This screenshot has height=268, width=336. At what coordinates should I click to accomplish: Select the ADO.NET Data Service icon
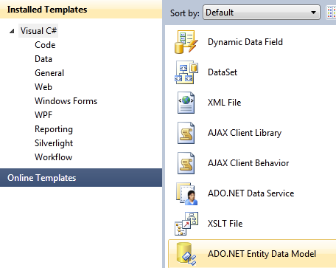pyautogui.click(x=186, y=193)
